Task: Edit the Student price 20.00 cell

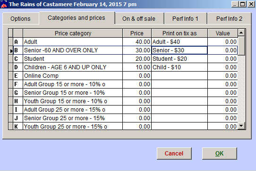Action: pyautogui.click(x=137, y=59)
